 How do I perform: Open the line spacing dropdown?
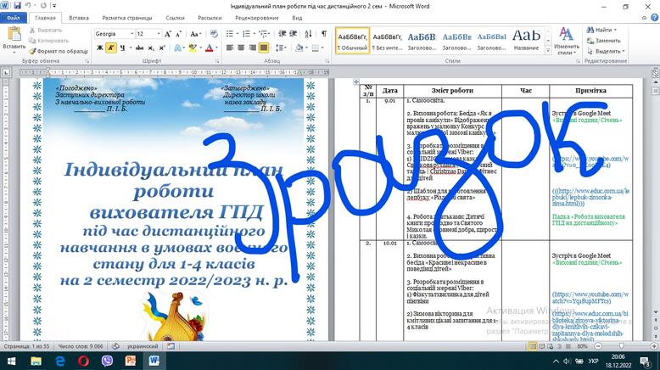pyautogui.click(x=281, y=48)
